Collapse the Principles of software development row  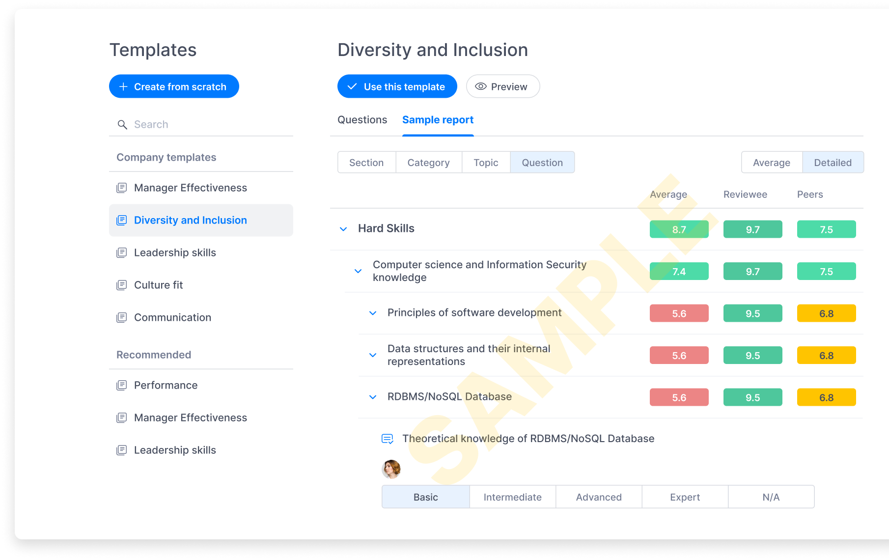pyautogui.click(x=372, y=313)
